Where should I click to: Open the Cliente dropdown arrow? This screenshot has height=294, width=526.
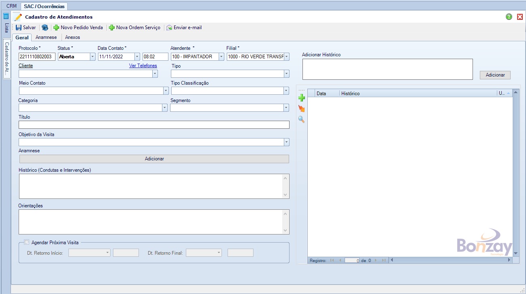click(155, 74)
